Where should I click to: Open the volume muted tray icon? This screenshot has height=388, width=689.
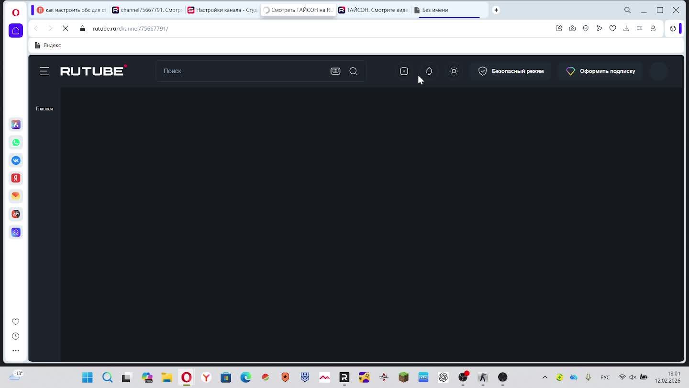[633, 377]
